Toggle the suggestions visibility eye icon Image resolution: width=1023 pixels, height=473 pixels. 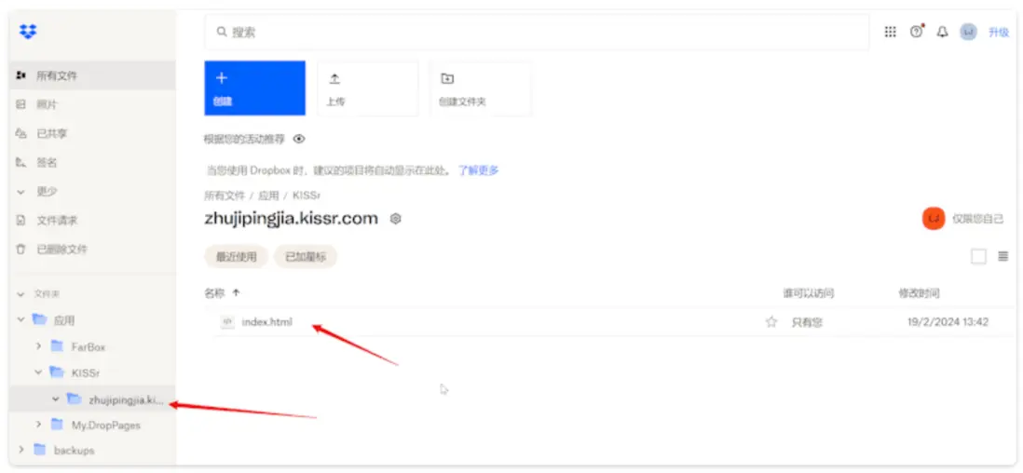tap(299, 139)
